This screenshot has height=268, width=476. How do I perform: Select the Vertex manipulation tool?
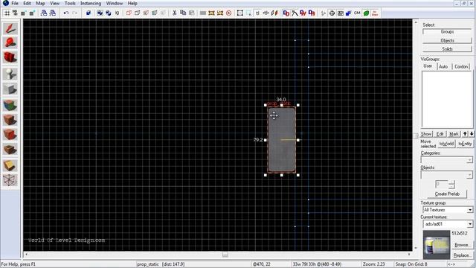click(10, 180)
